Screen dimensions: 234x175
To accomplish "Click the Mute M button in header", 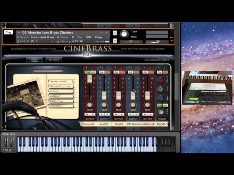I will click(x=115, y=41).
